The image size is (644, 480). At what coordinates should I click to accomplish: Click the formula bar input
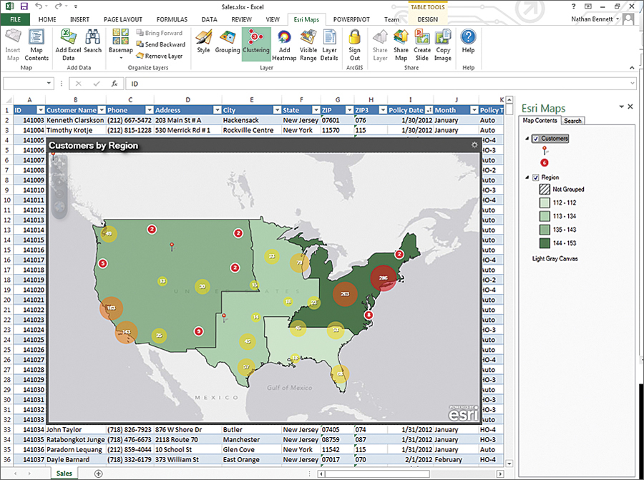pyautogui.click(x=379, y=84)
